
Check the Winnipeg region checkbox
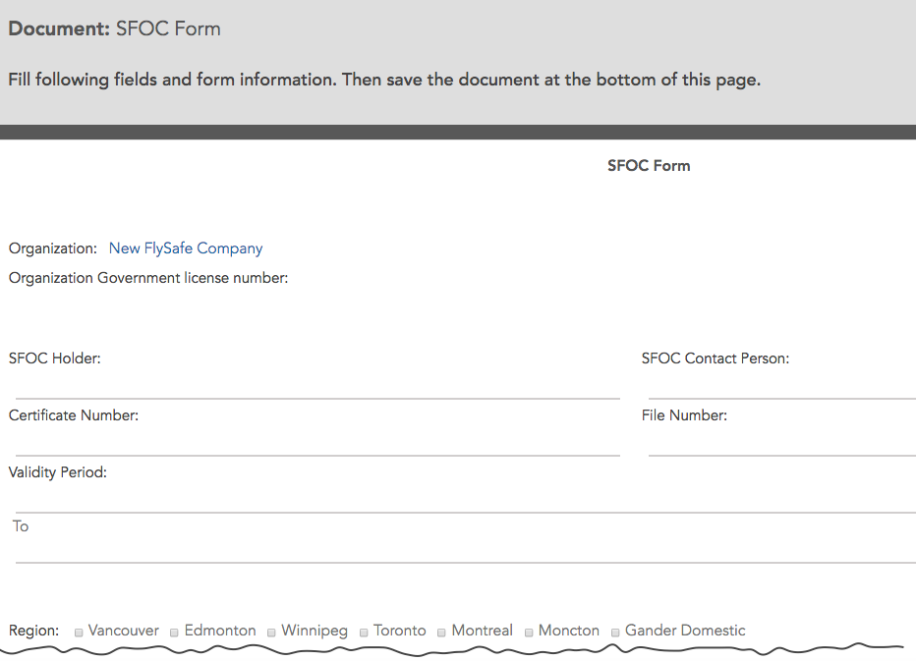[270, 632]
